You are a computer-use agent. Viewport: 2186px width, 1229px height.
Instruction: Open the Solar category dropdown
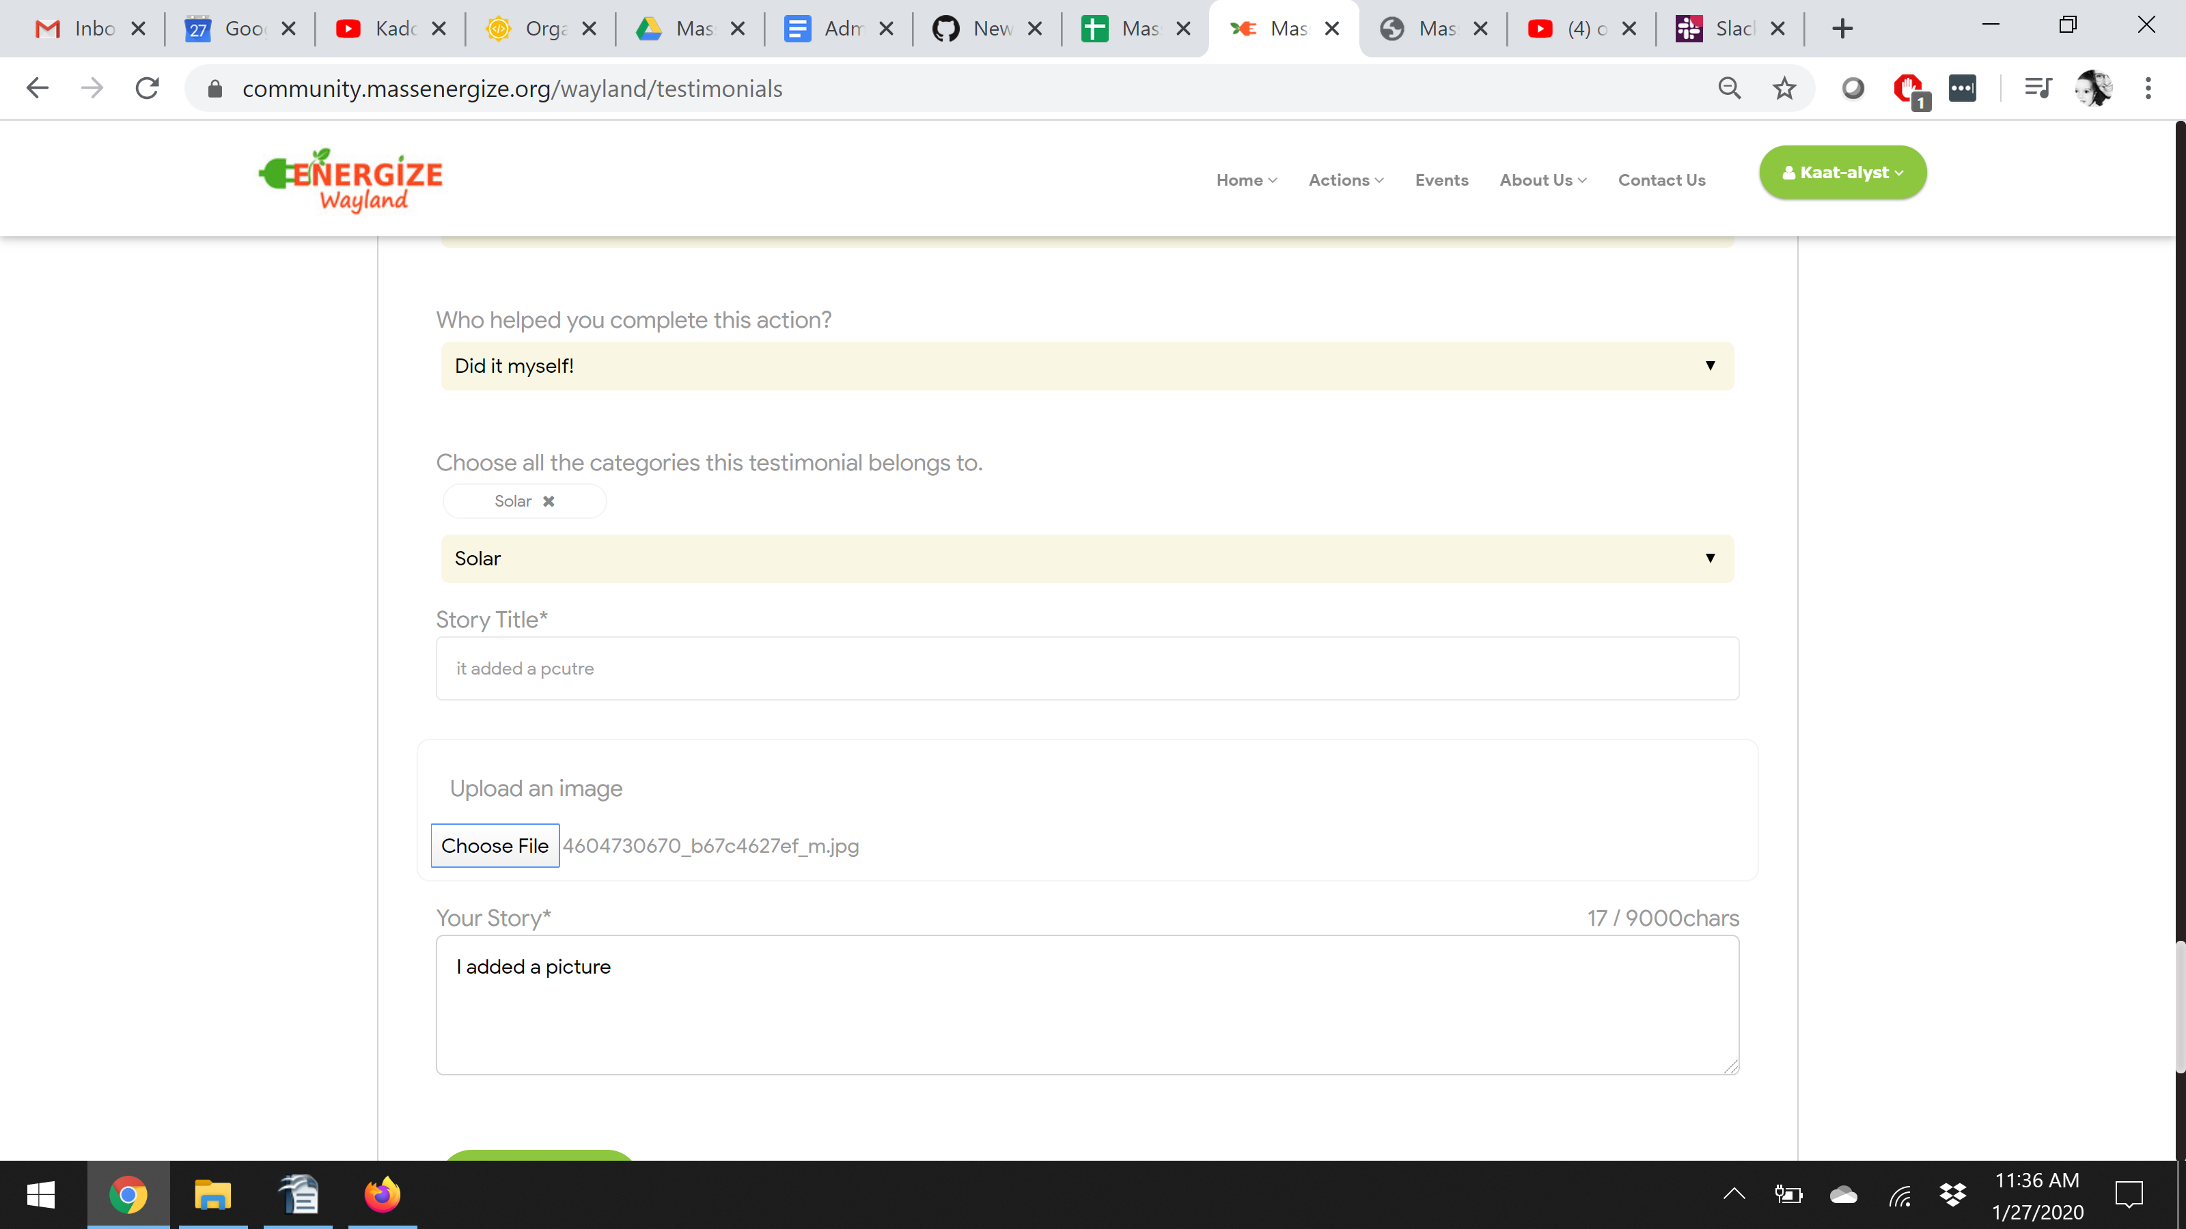tap(1086, 558)
